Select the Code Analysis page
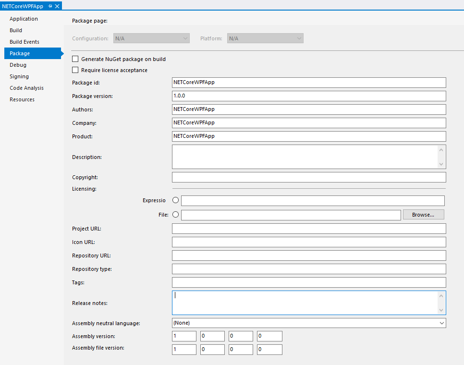The image size is (464, 365). pyautogui.click(x=26, y=88)
